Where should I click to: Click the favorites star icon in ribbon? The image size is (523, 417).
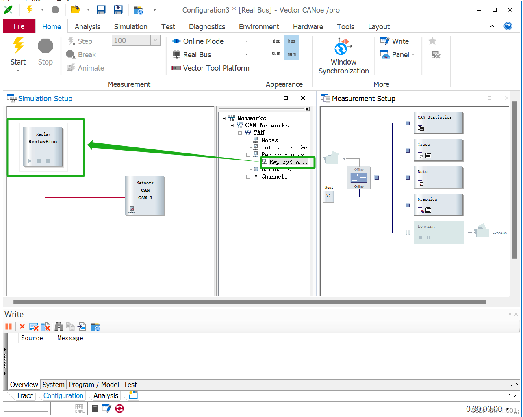pos(432,41)
